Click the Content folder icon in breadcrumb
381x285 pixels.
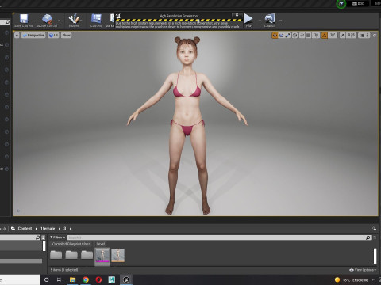13,229
